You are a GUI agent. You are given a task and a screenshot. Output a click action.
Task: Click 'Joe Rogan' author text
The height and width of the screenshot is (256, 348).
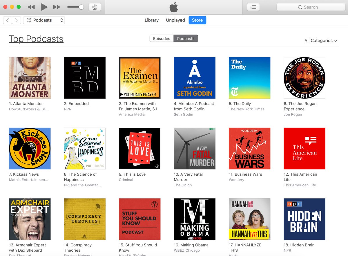coord(293,114)
